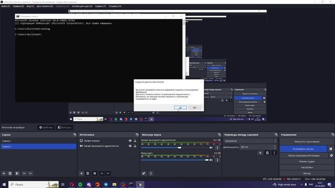Open the Docks menu

(45, 6)
